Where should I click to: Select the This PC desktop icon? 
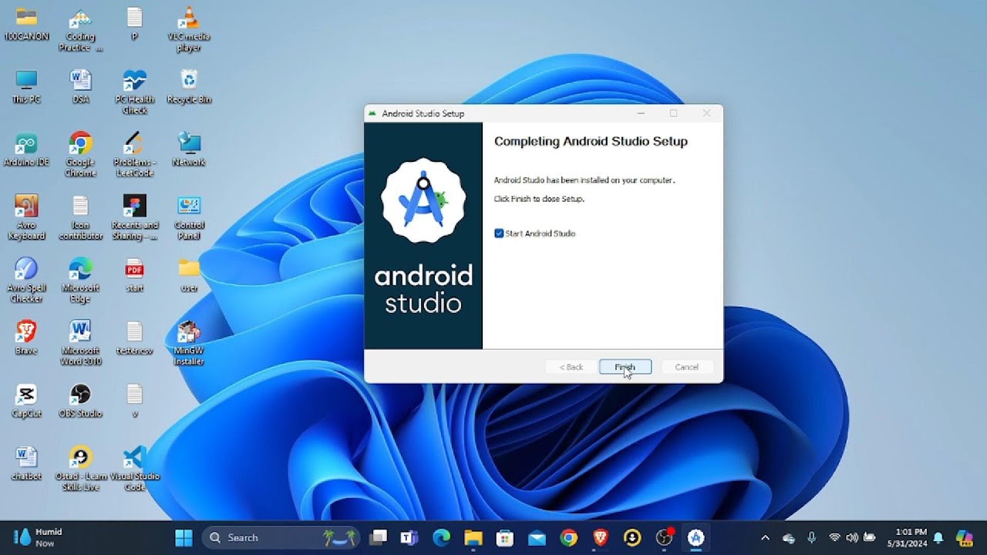coord(27,86)
